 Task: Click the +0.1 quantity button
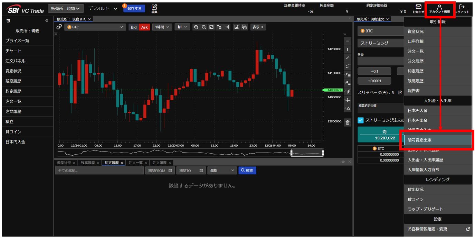click(374, 71)
